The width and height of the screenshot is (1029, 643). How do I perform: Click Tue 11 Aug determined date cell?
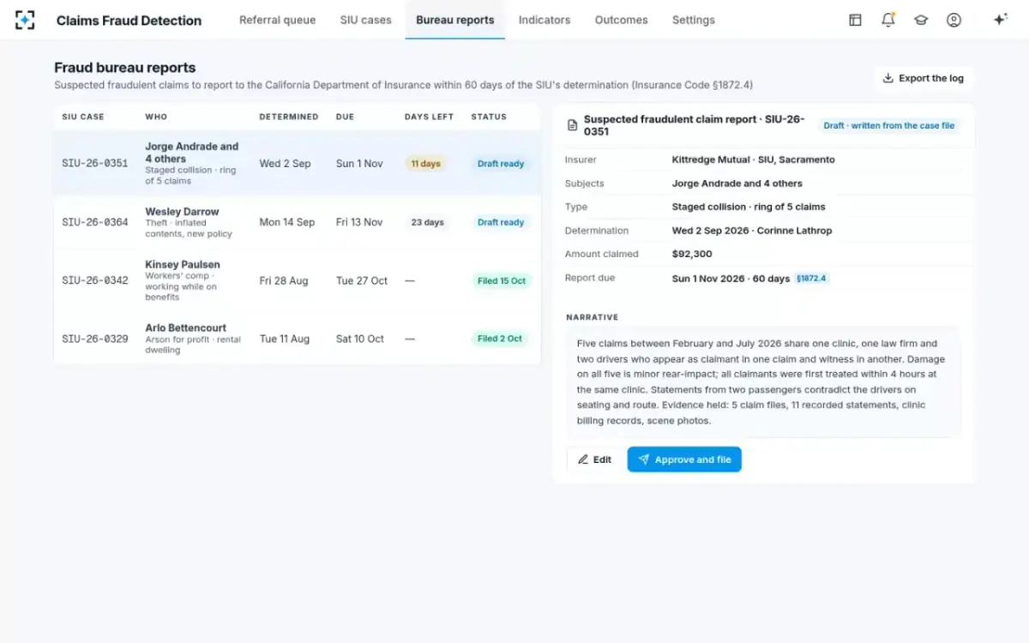[285, 339]
